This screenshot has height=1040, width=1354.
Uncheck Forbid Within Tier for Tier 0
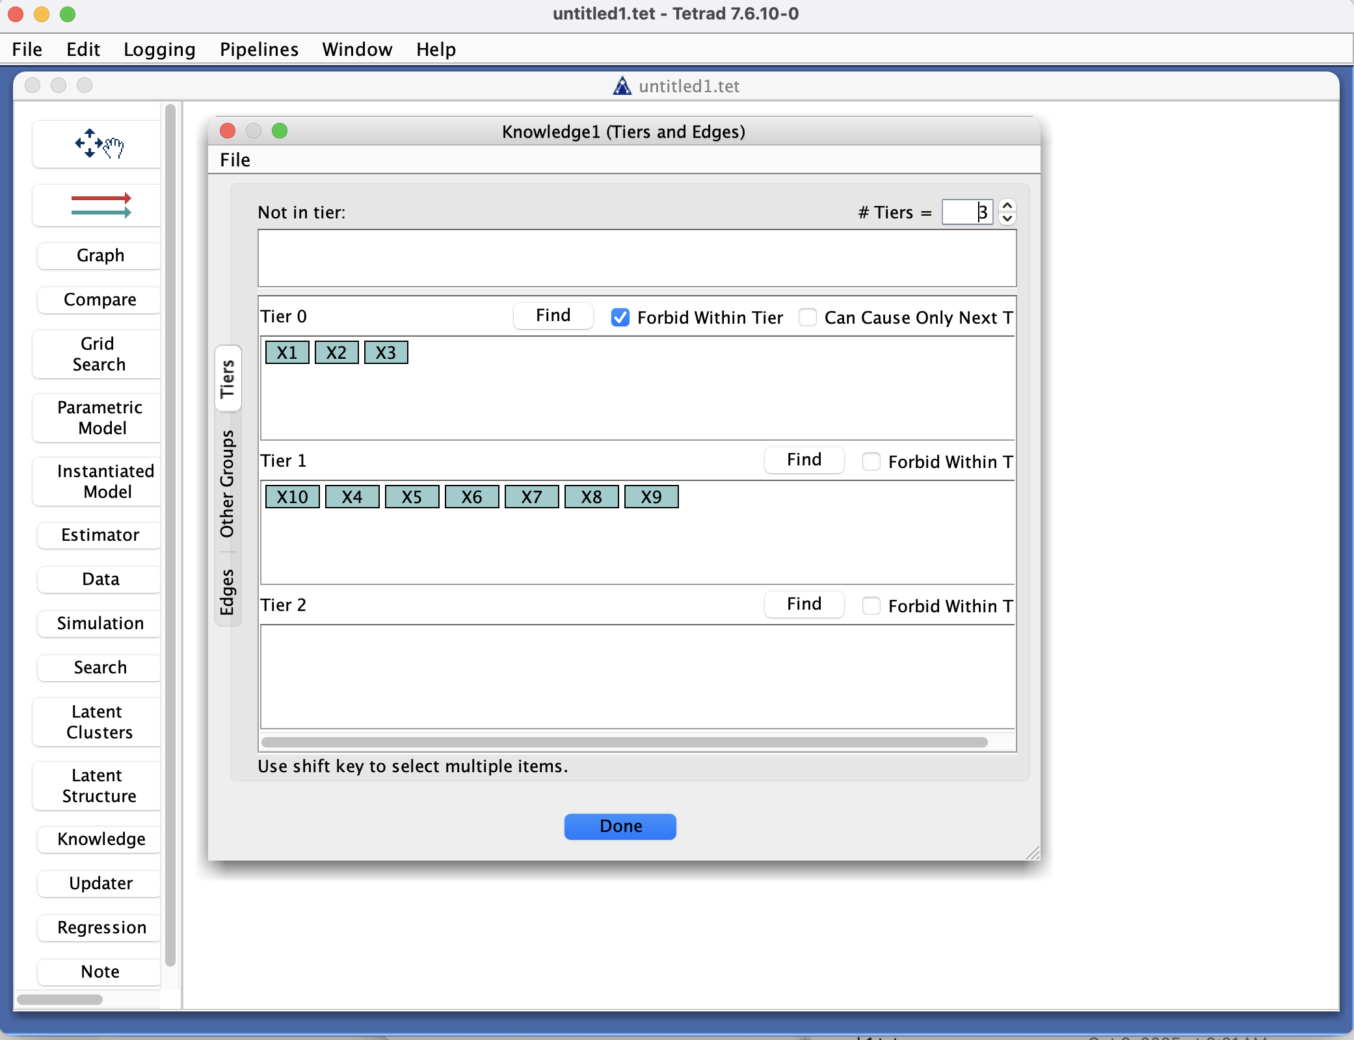tap(620, 317)
